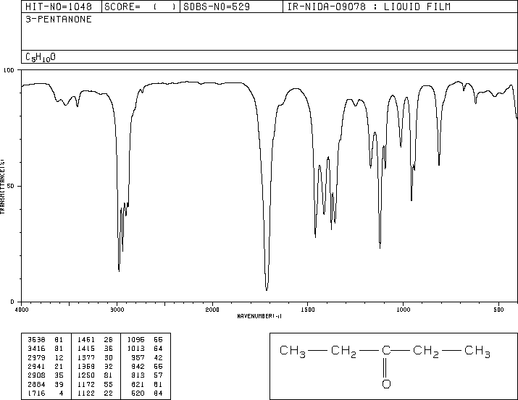Select peak table entry 1122
518x400 pixels.
(x=86, y=393)
